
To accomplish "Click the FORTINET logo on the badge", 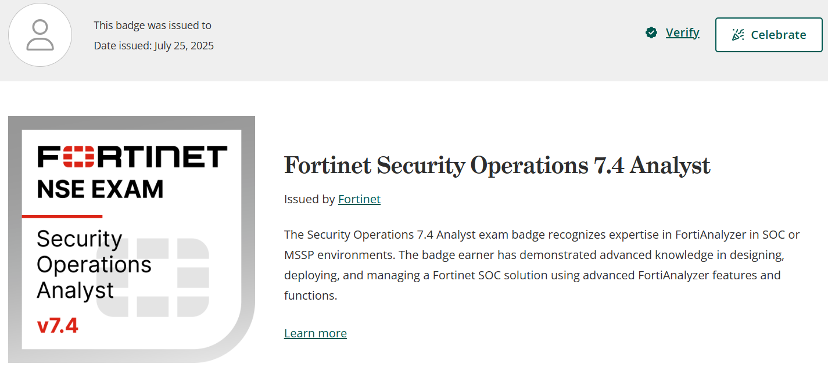I will (132, 157).
